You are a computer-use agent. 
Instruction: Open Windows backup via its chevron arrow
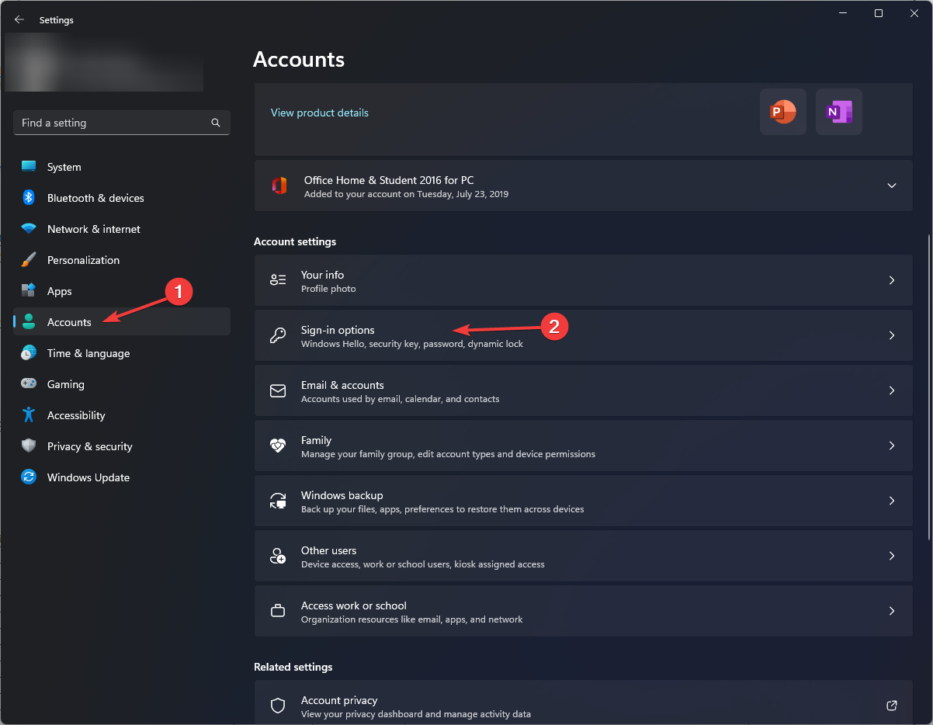[x=892, y=501]
